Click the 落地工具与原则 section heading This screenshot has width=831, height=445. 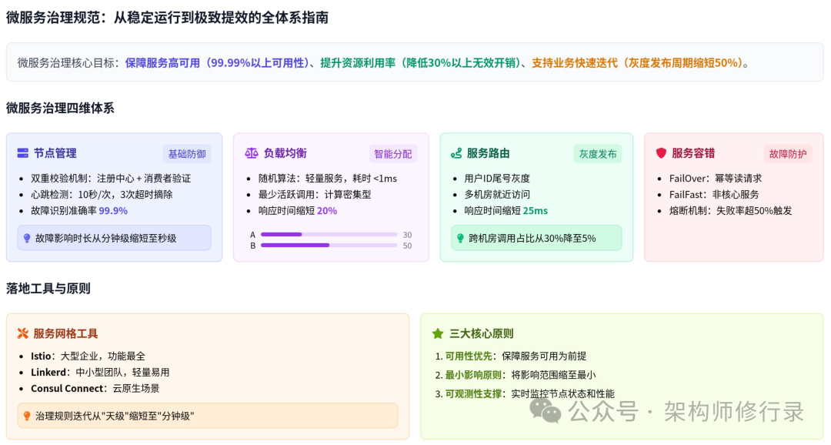[48, 289]
